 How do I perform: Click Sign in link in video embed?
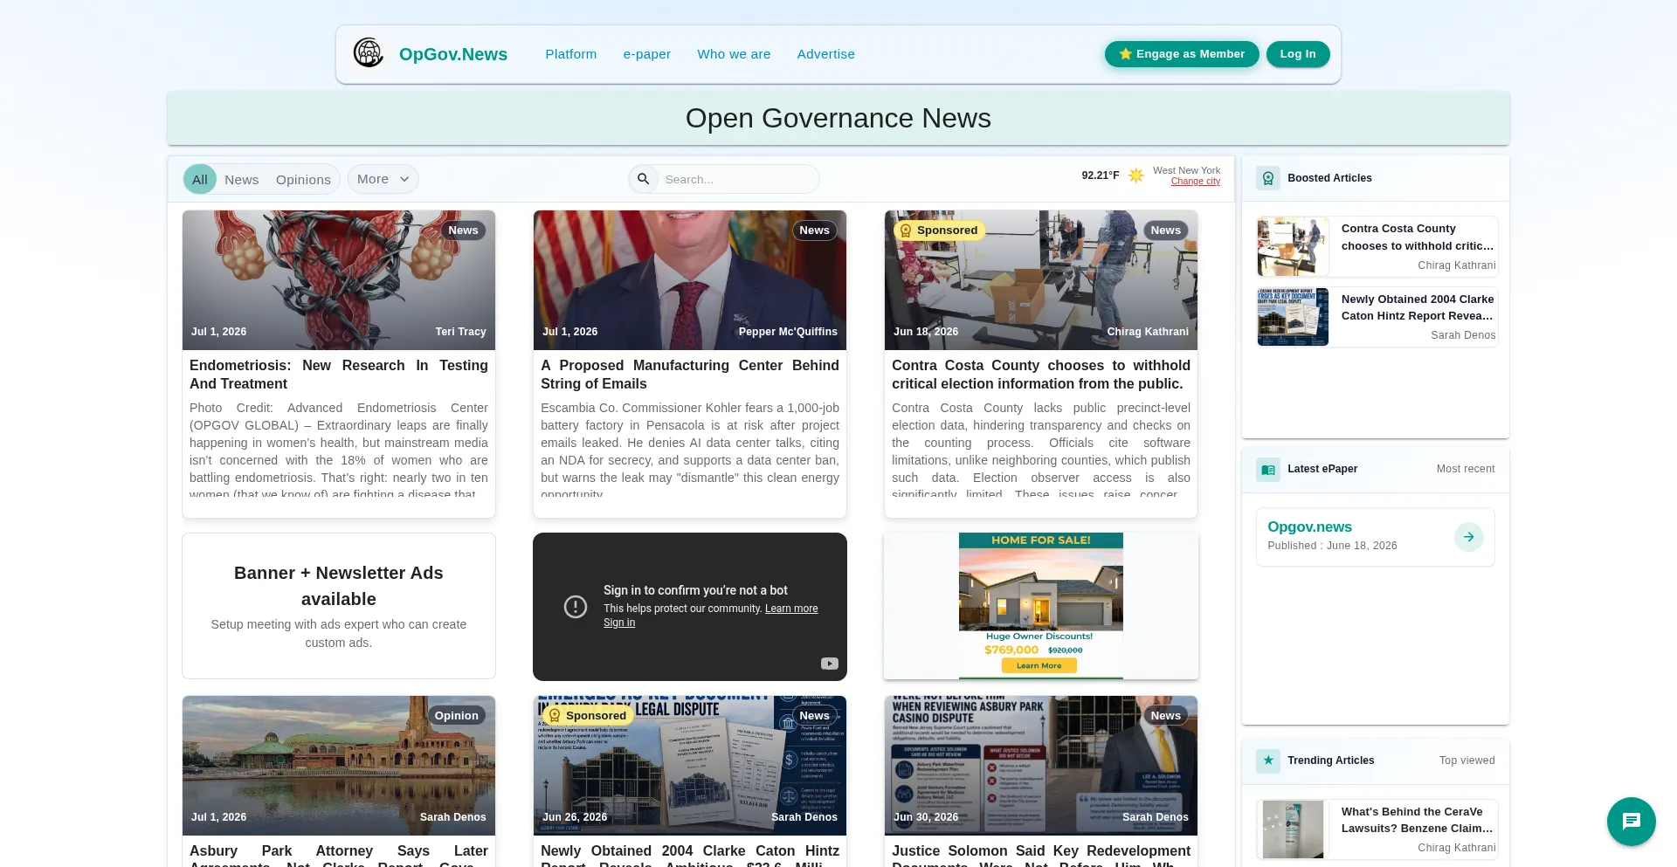coord(619,623)
